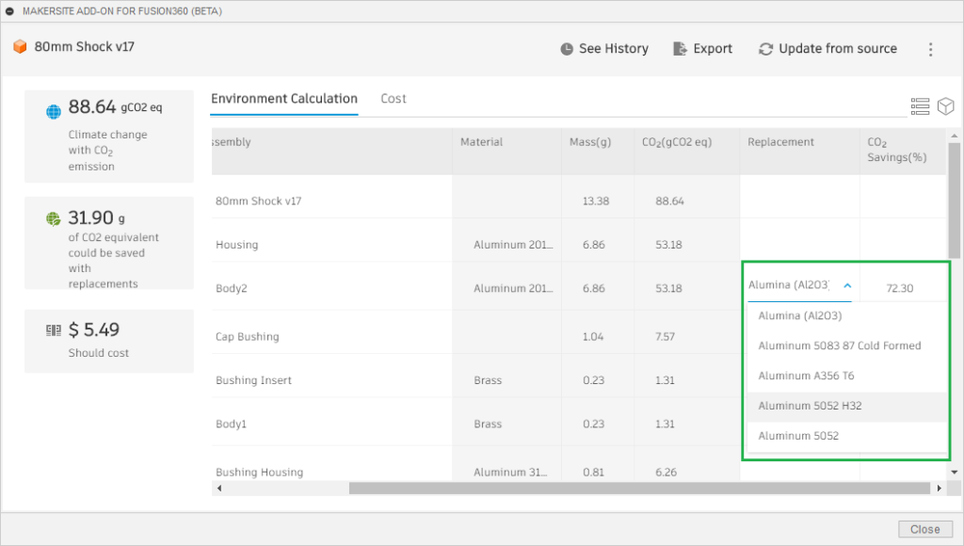Switch to 3D cube view icon
964x546 pixels.
point(945,106)
